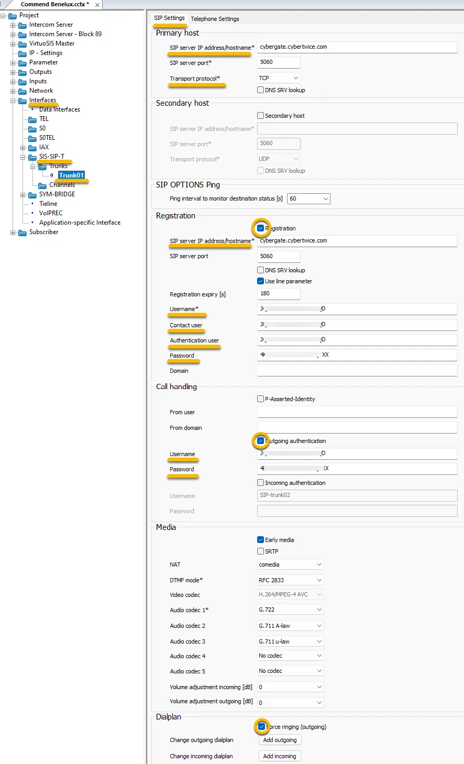Click the IP - Settings folder icon
This screenshot has height=764, width=464.
point(23,53)
